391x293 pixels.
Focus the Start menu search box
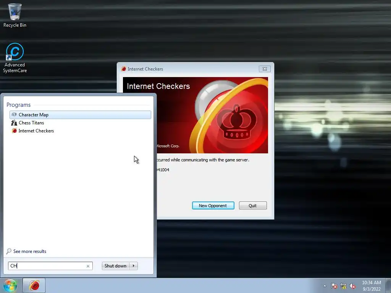coord(50,266)
